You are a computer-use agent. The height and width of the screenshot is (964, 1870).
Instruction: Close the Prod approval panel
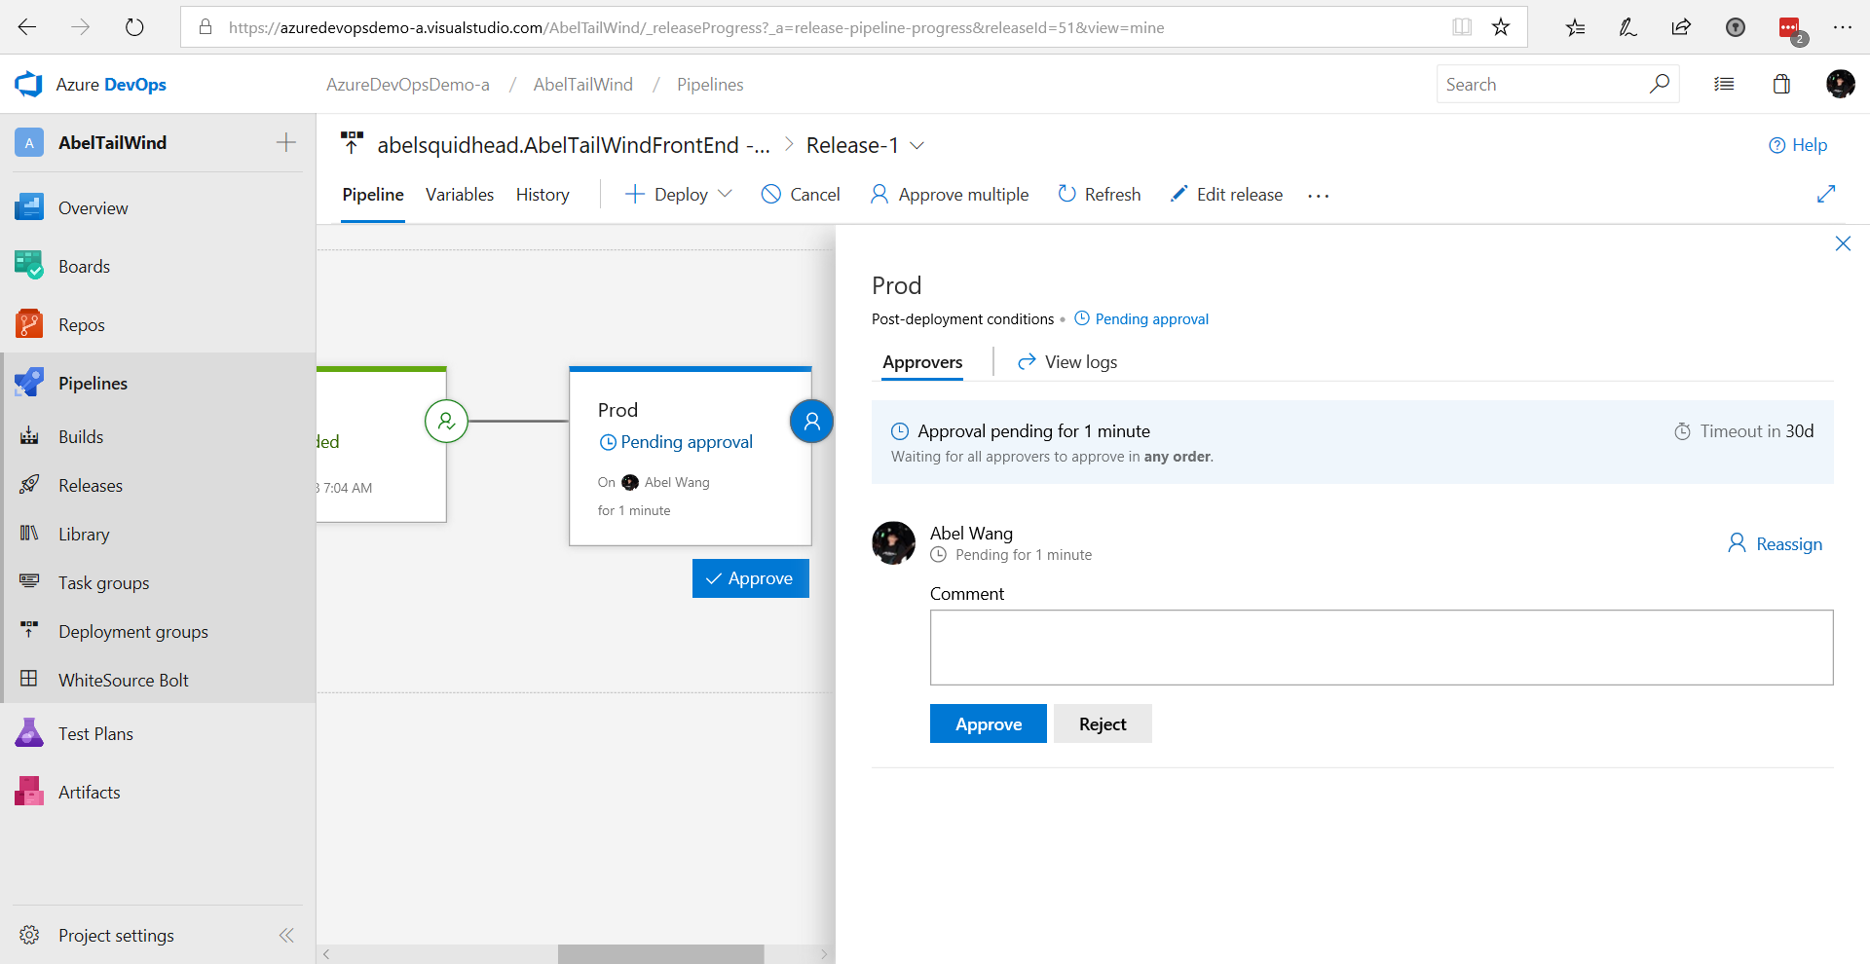pos(1843,243)
